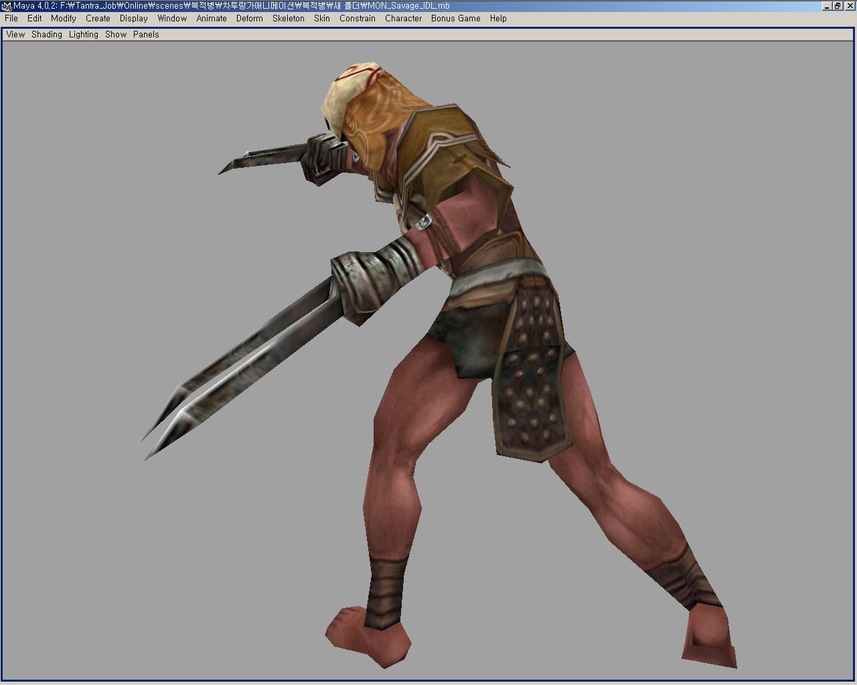
Task: Select the Animate menu
Action: coord(212,19)
